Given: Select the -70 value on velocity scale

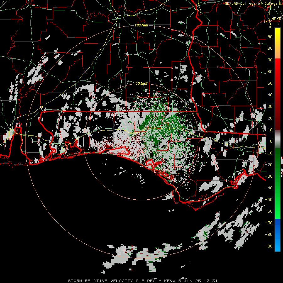Looking at the screenshot, I should point(269,223).
